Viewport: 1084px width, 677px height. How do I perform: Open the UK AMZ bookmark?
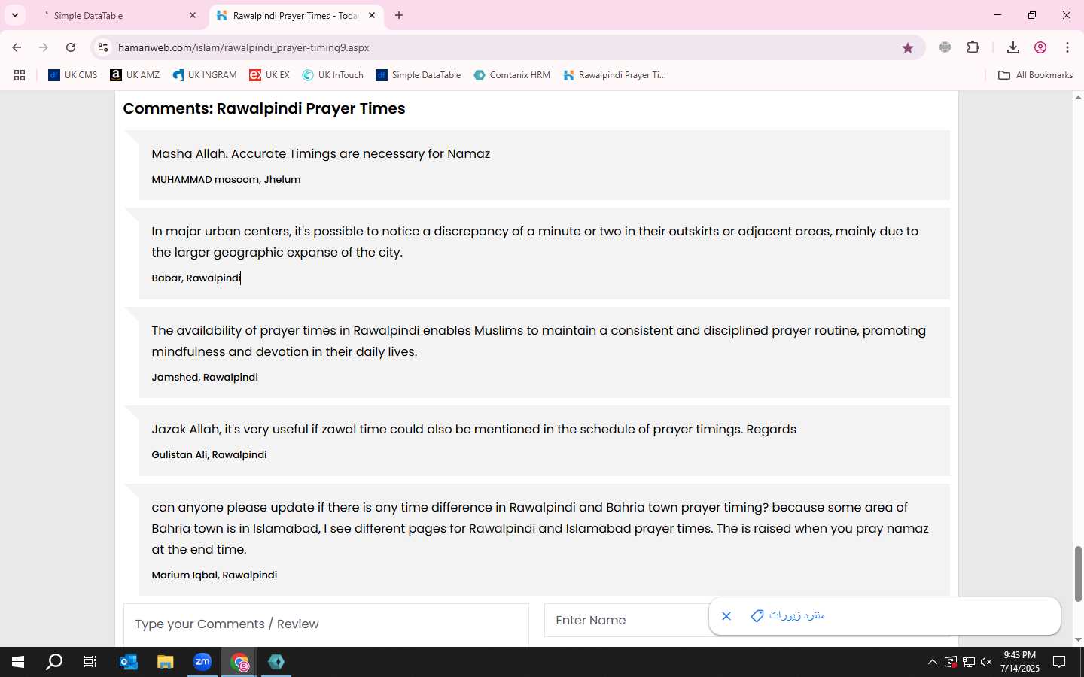135,75
